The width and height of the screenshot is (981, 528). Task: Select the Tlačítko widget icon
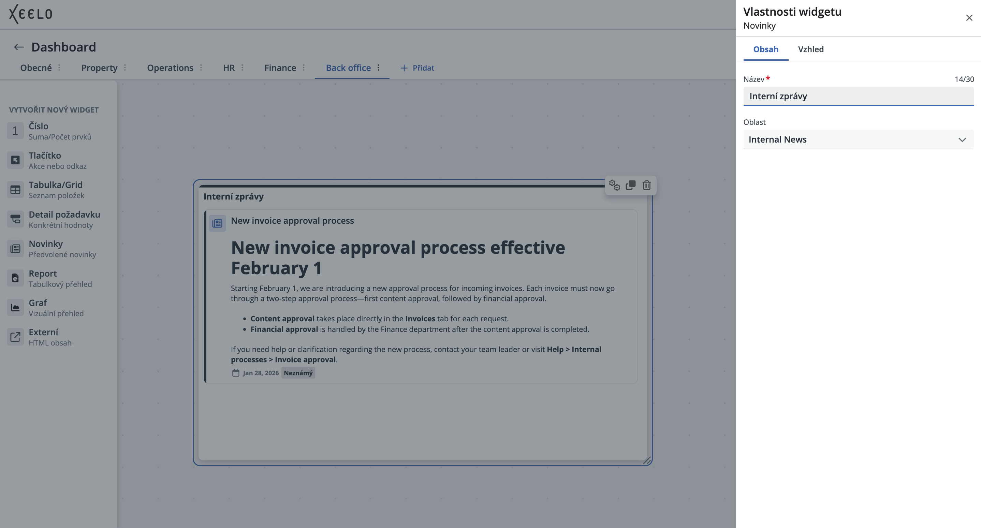coord(15,160)
